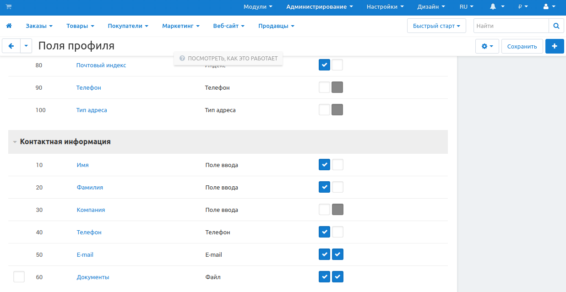
Task: Open the Маркетинг menu
Action: [180, 26]
